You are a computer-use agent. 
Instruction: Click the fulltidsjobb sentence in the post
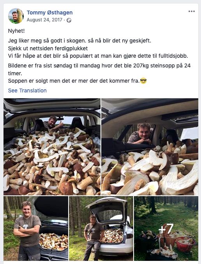(x=98, y=56)
